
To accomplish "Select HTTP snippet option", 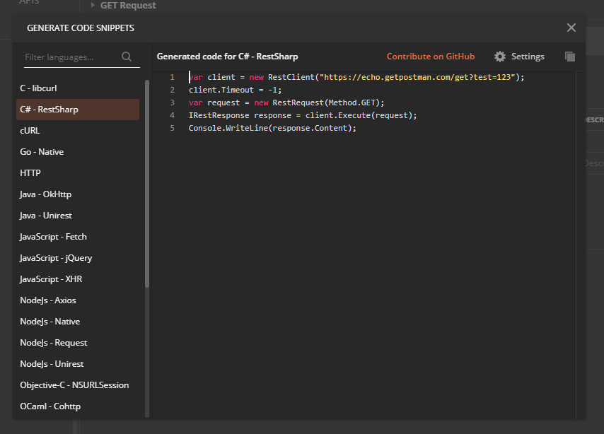I will point(78,173).
